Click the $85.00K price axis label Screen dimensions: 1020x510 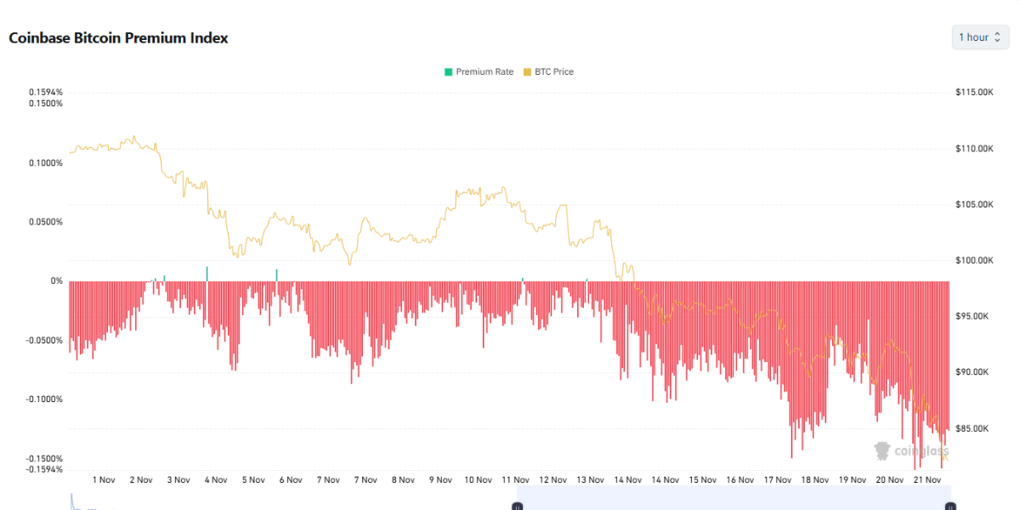[x=973, y=428]
